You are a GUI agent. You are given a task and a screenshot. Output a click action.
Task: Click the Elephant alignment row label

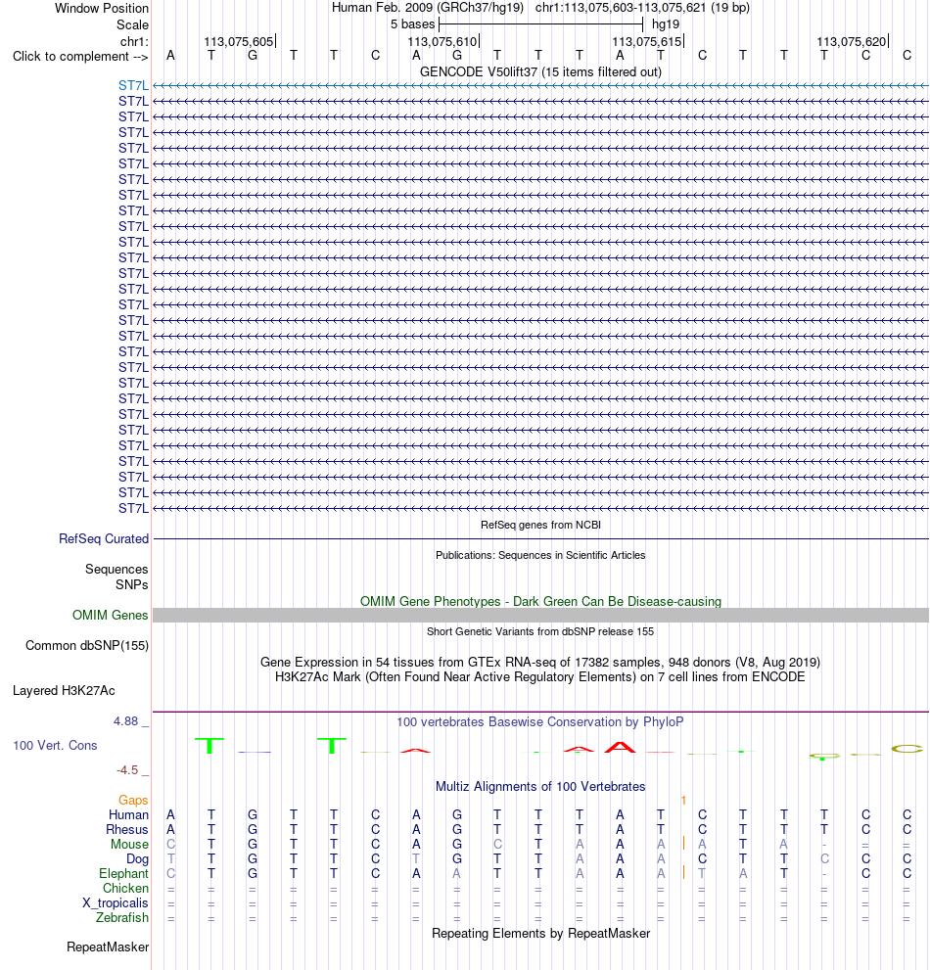(123, 873)
